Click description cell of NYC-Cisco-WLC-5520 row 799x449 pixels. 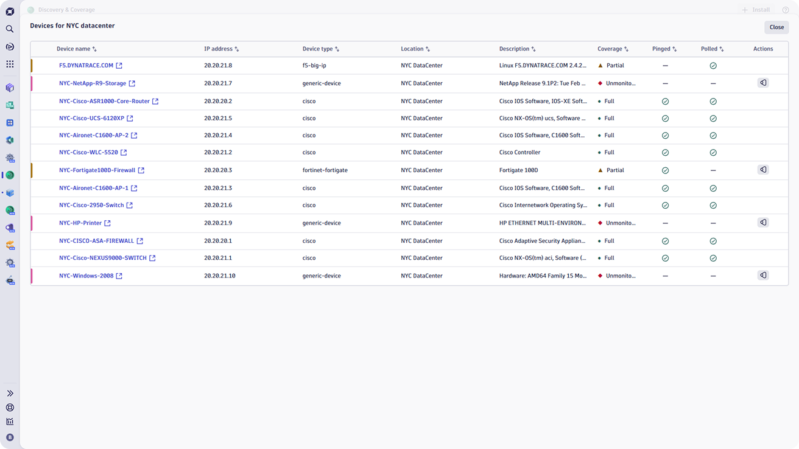pyautogui.click(x=519, y=153)
